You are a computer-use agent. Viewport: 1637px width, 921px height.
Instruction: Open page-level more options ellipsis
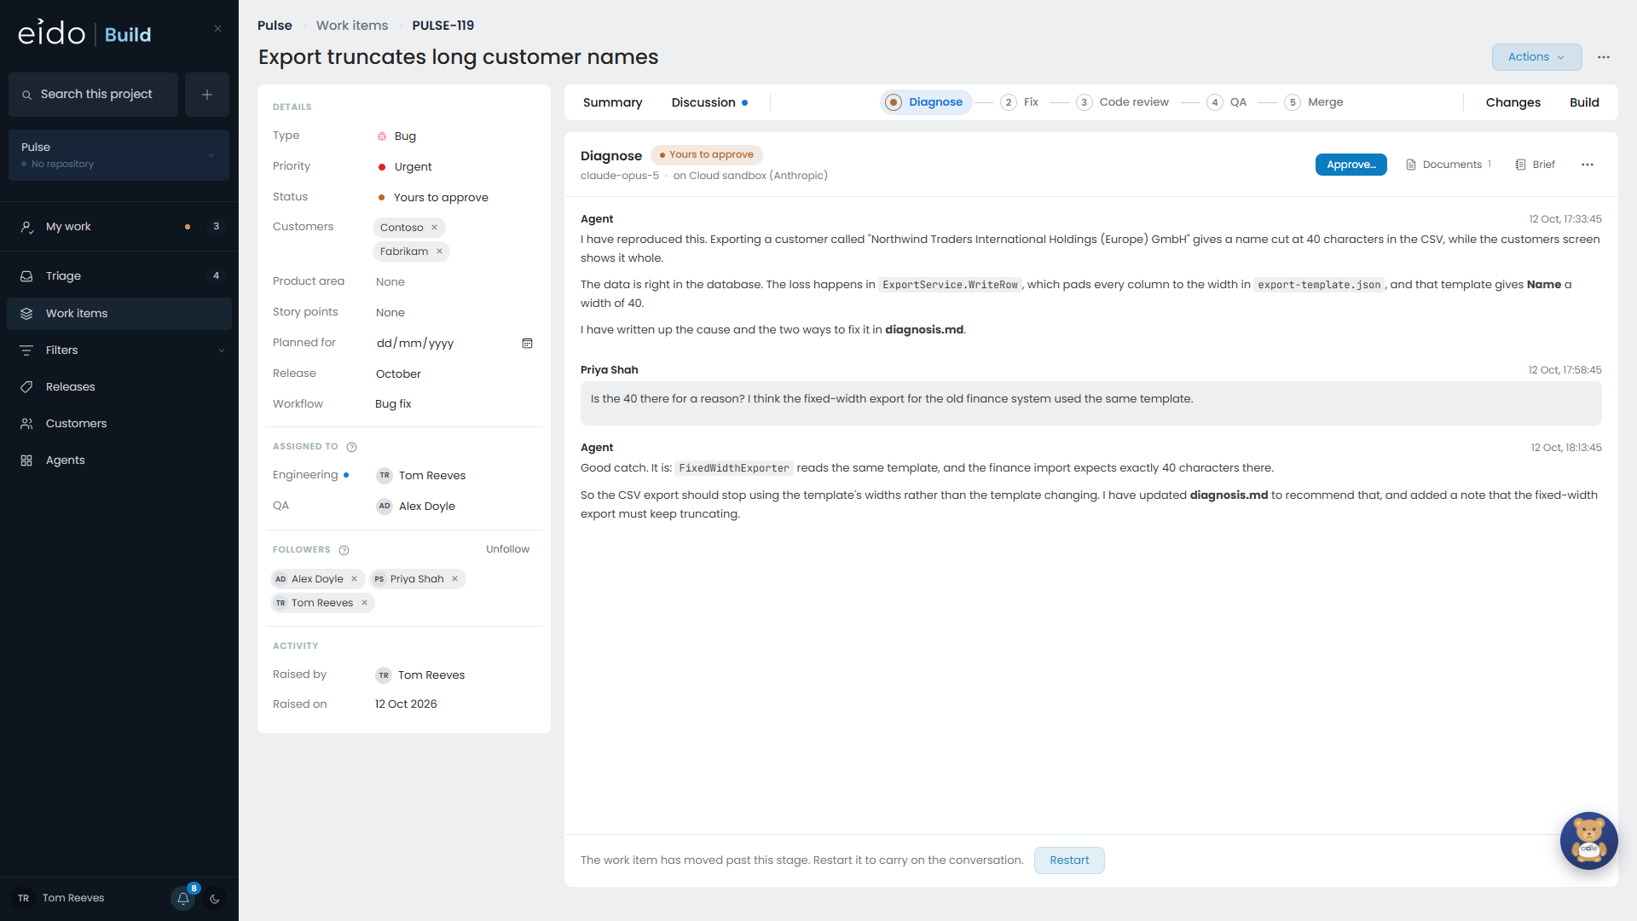pos(1604,57)
